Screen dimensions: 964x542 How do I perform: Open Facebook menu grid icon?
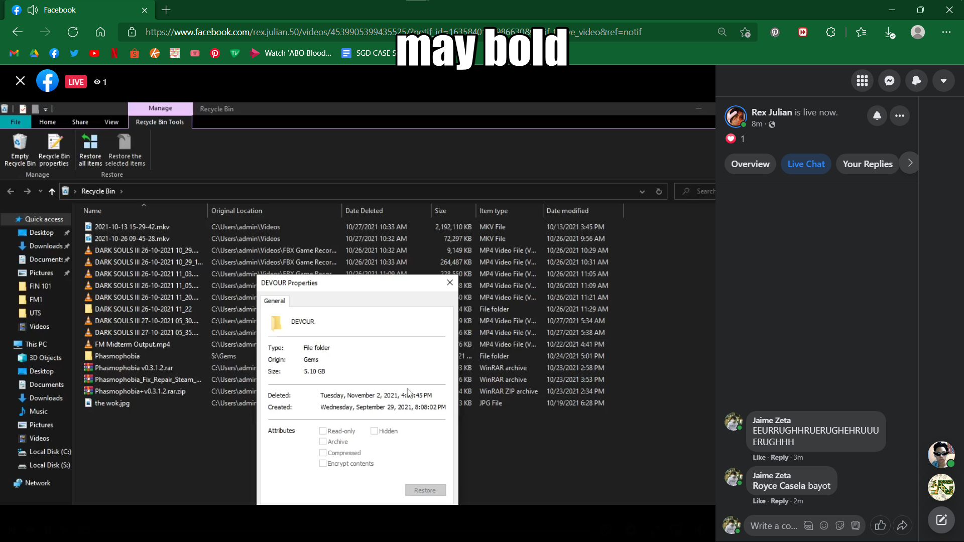click(862, 81)
